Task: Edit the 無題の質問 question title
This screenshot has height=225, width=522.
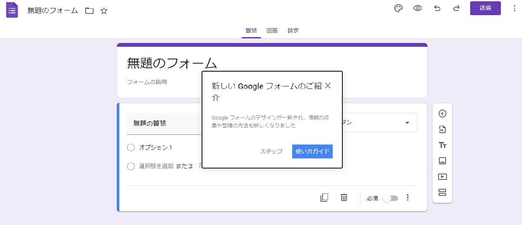Action: pos(164,123)
